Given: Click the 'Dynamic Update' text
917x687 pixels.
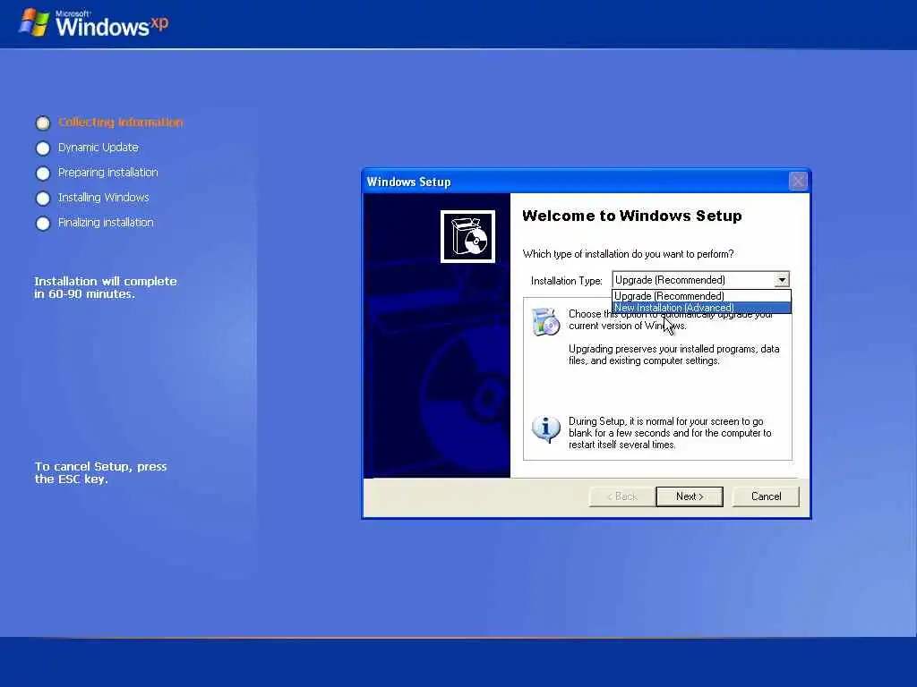Looking at the screenshot, I should pos(99,148).
